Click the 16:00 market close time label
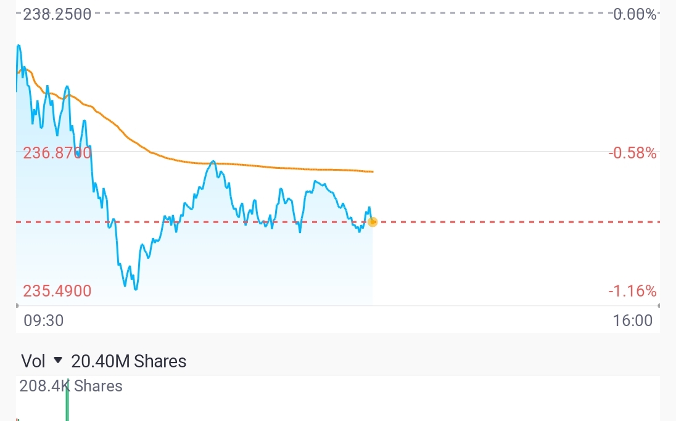Image resolution: width=676 pixels, height=421 pixels. pyautogui.click(x=633, y=321)
